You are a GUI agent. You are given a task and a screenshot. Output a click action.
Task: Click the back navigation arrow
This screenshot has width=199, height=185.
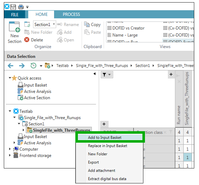pos(11,66)
